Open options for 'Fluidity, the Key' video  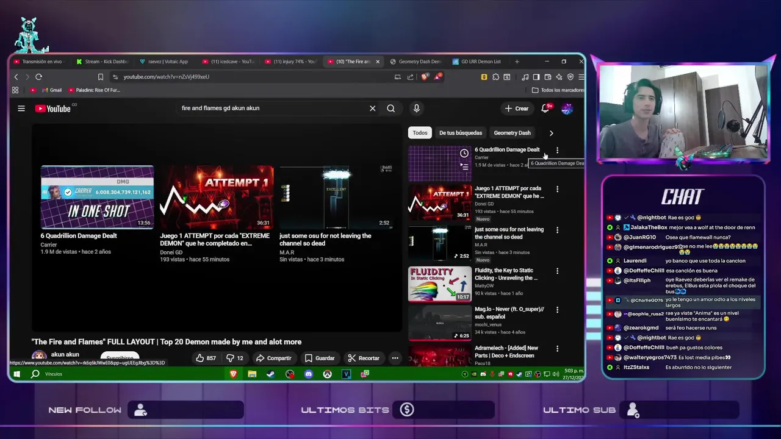[557, 271]
